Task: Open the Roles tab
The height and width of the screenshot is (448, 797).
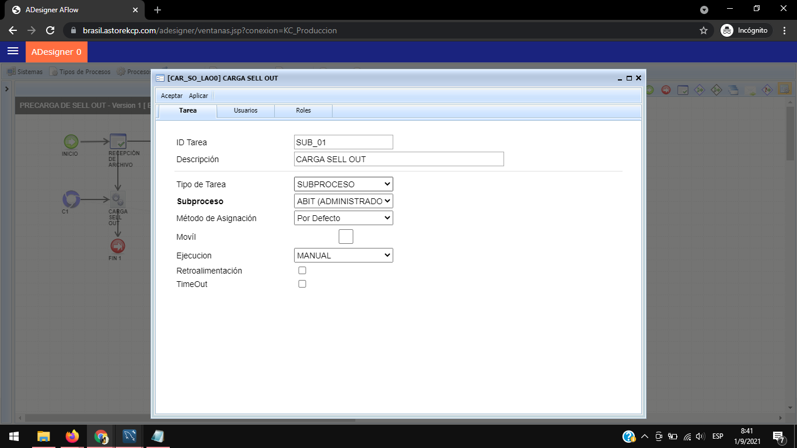Action: click(x=303, y=110)
